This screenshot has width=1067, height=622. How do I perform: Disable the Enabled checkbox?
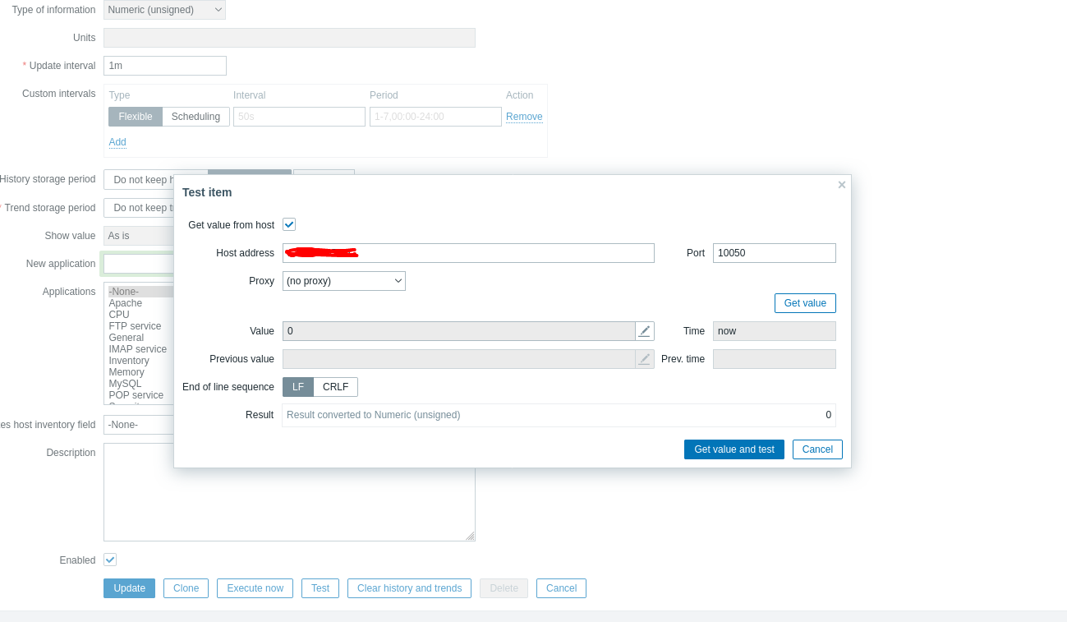109,560
